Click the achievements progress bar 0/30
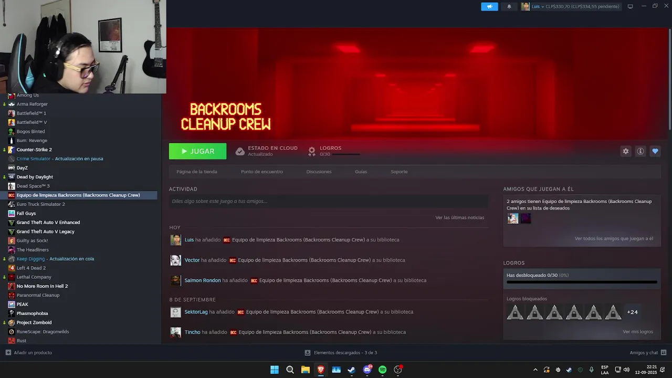This screenshot has width=672, height=378. (582, 282)
